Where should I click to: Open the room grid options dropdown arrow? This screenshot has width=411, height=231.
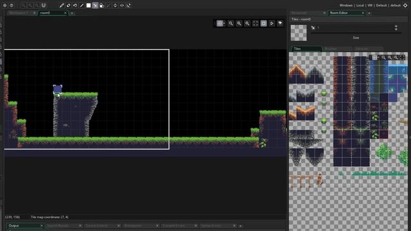coord(224,23)
